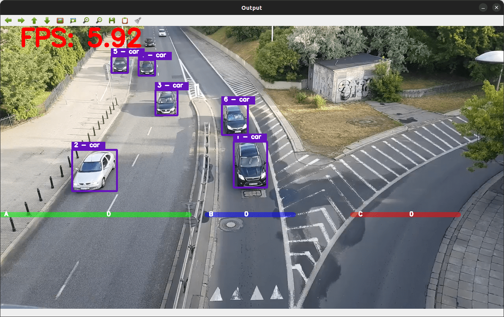Open display properties with the brush icon
Image resolution: width=504 pixels, height=317 pixels.
[x=138, y=20]
